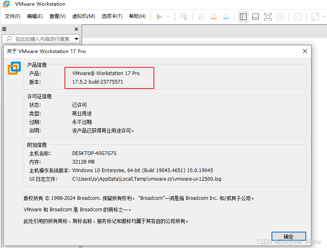This screenshot has width=327, height=248.
Task: Enter full screen mode icon
Action: tap(268, 17)
